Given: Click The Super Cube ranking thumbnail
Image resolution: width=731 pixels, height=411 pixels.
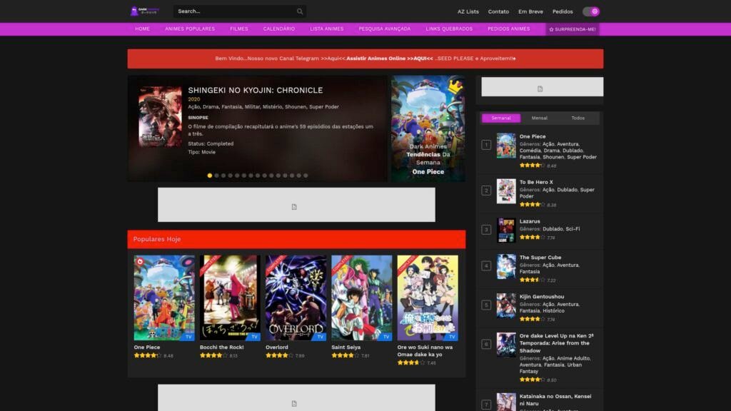Looking at the screenshot, I should click(506, 267).
